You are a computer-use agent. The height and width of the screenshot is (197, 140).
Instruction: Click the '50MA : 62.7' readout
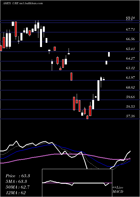(x=18, y=187)
